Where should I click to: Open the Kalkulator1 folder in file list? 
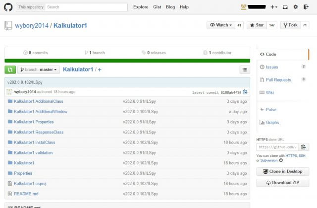24,163
